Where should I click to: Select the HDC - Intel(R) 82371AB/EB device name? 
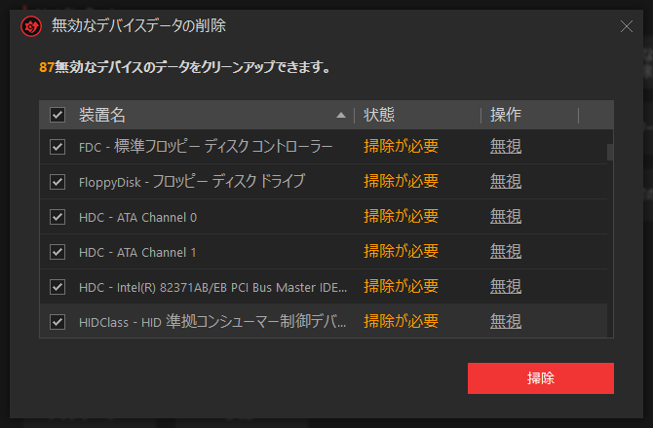(212, 287)
